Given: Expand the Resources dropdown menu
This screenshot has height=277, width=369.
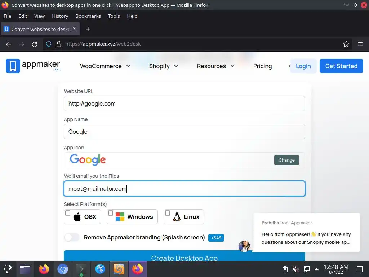Looking at the screenshot, I should coord(216,66).
